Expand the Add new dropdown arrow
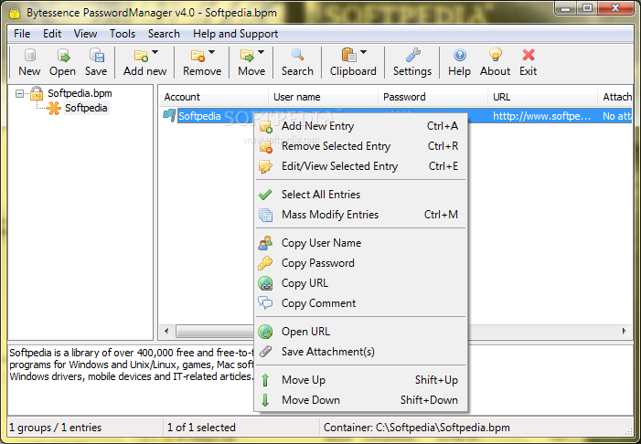Image resolution: width=641 pixels, height=444 pixels. [155, 52]
